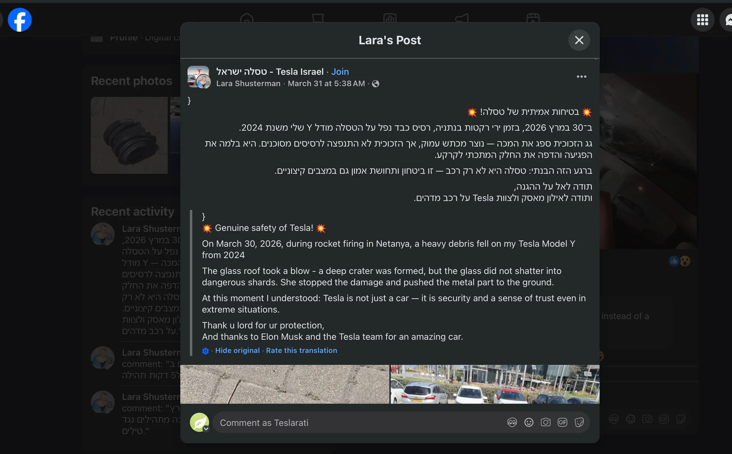Attach a photo using camera icon

click(545, 423)
